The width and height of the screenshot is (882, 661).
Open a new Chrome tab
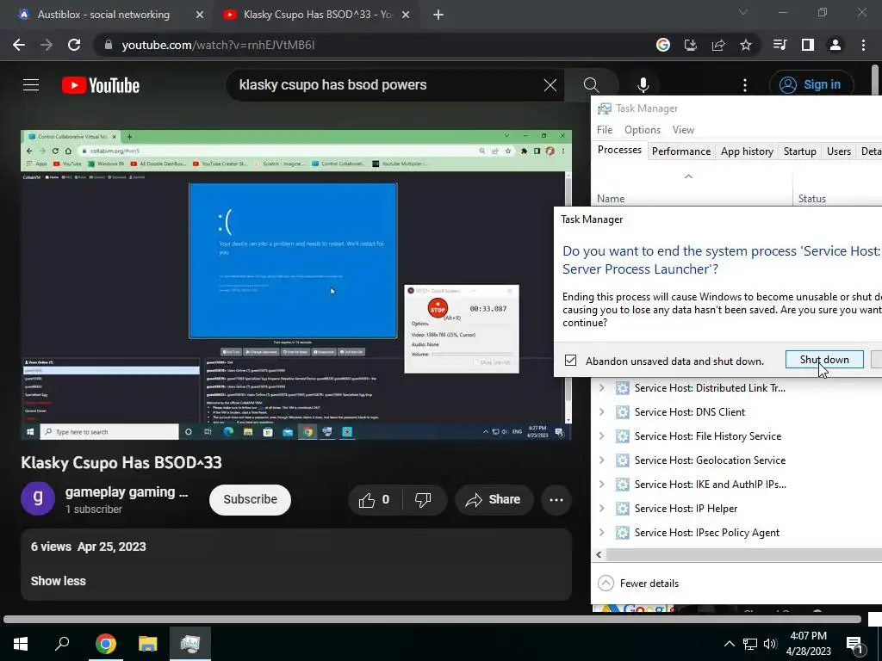tap(438, 15)
